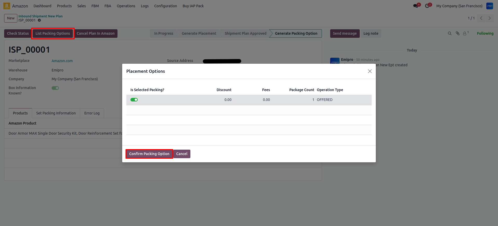Switch to Set Packing Information tab
This screenshot has height=226, width=498.
(x=56, y=113)
